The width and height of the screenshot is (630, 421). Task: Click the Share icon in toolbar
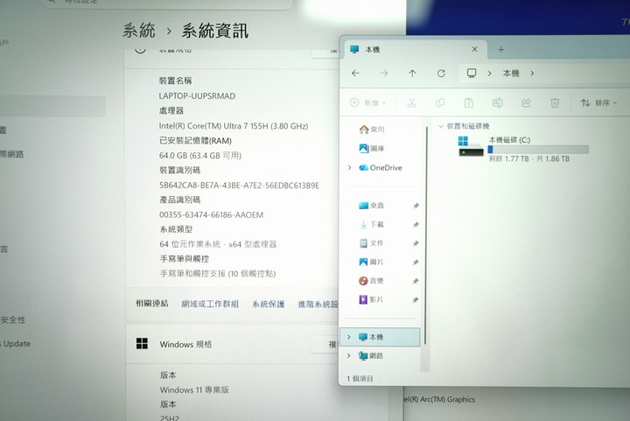tap(526, 102)
